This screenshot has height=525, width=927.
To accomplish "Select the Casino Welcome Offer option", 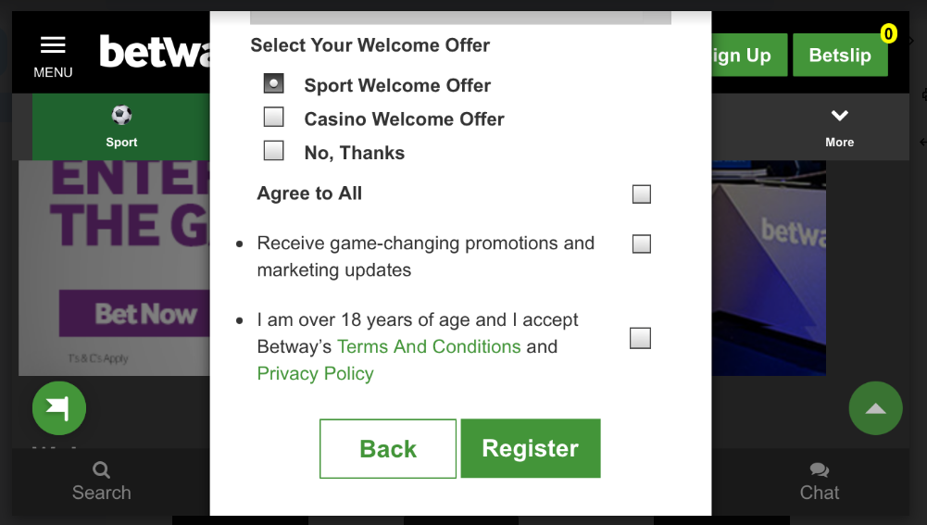I will tap(274, 118).
